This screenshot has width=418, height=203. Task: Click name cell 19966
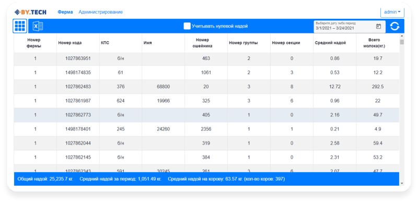coord(164,101)
